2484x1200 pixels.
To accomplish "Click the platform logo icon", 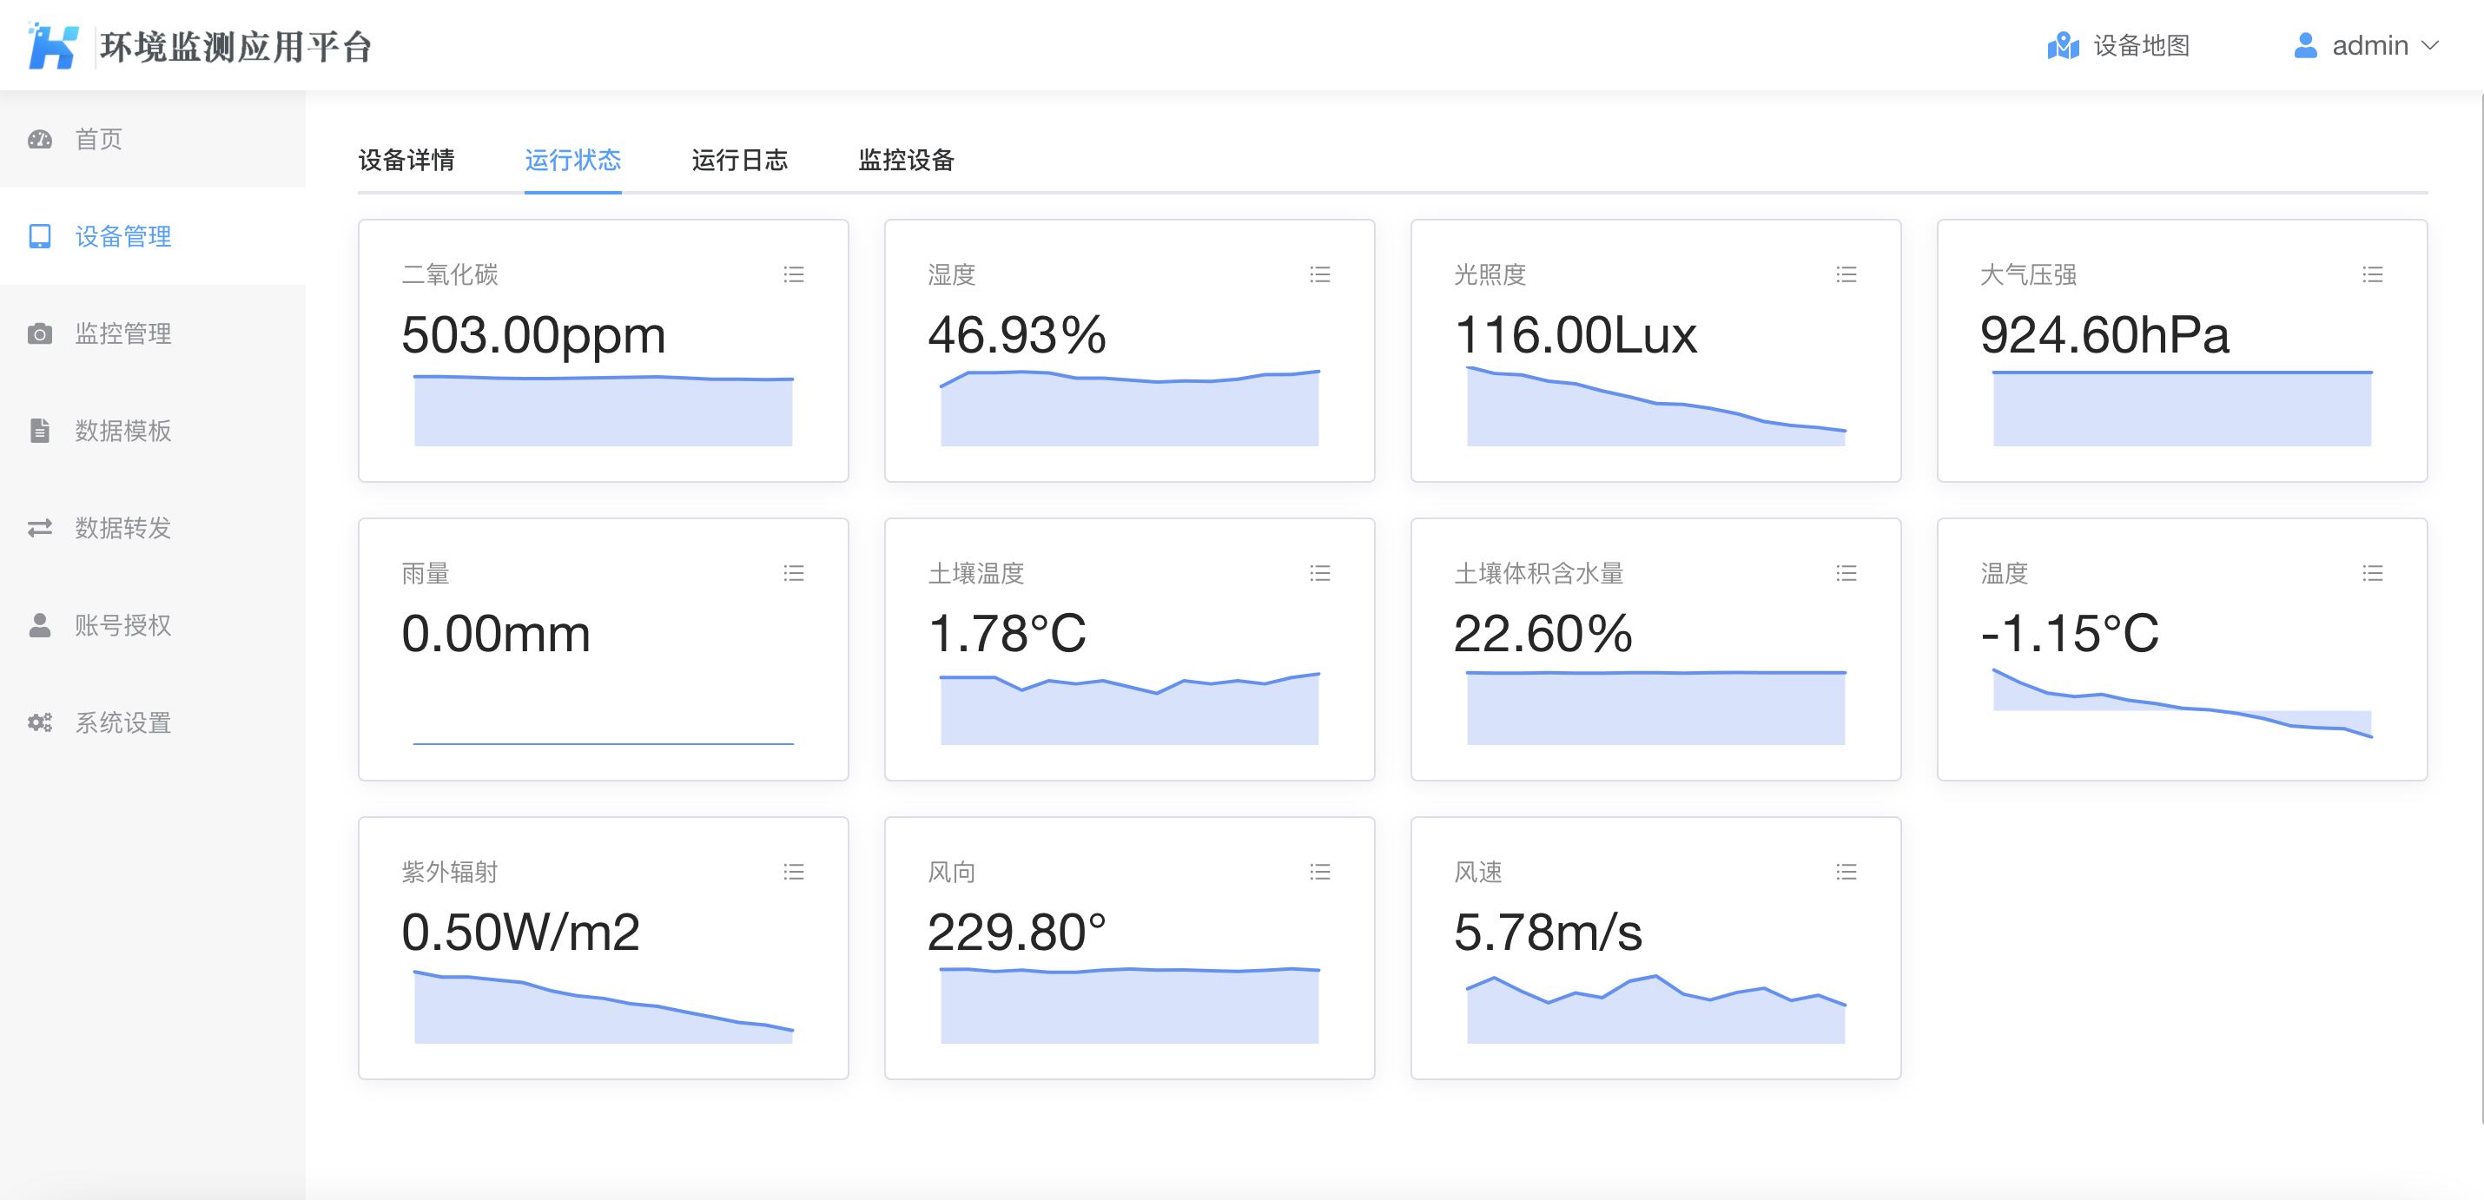I will point(53,45).
